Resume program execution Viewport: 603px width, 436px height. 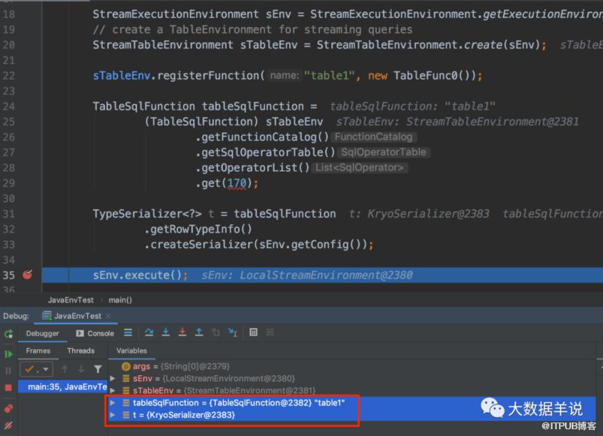click(8, 354)
